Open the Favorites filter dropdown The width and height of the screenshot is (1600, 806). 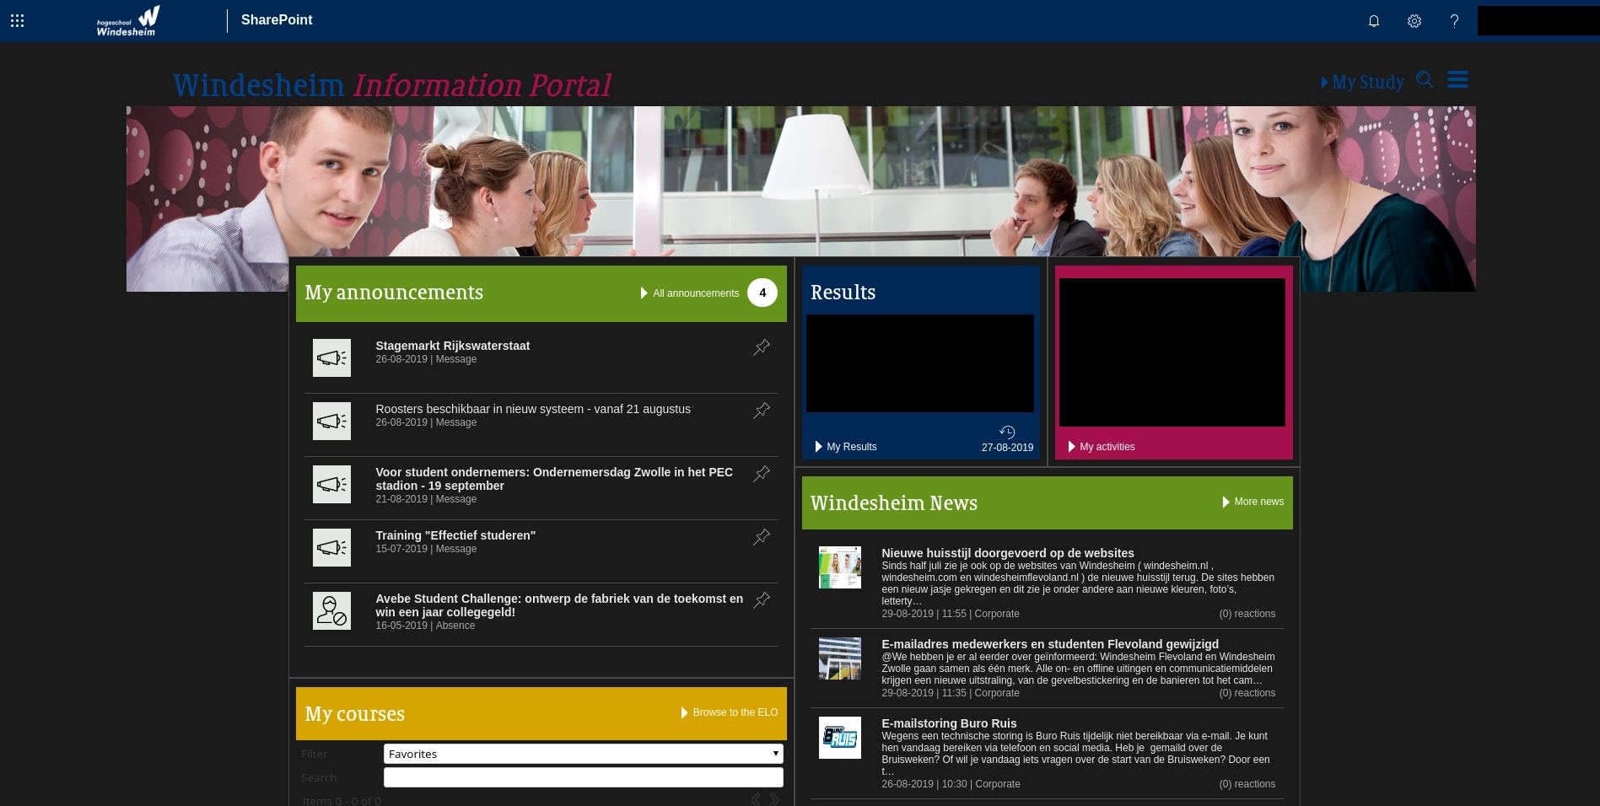coord(584,754)
